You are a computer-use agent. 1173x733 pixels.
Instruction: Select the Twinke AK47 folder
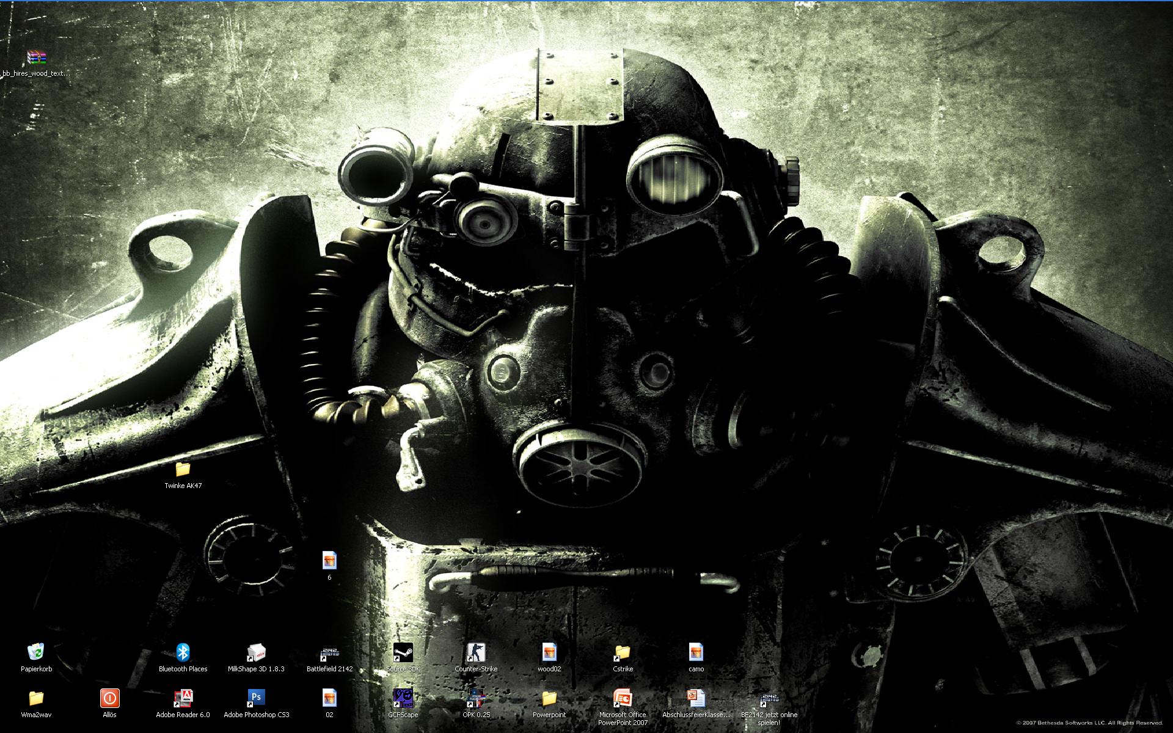click(183, 469)
